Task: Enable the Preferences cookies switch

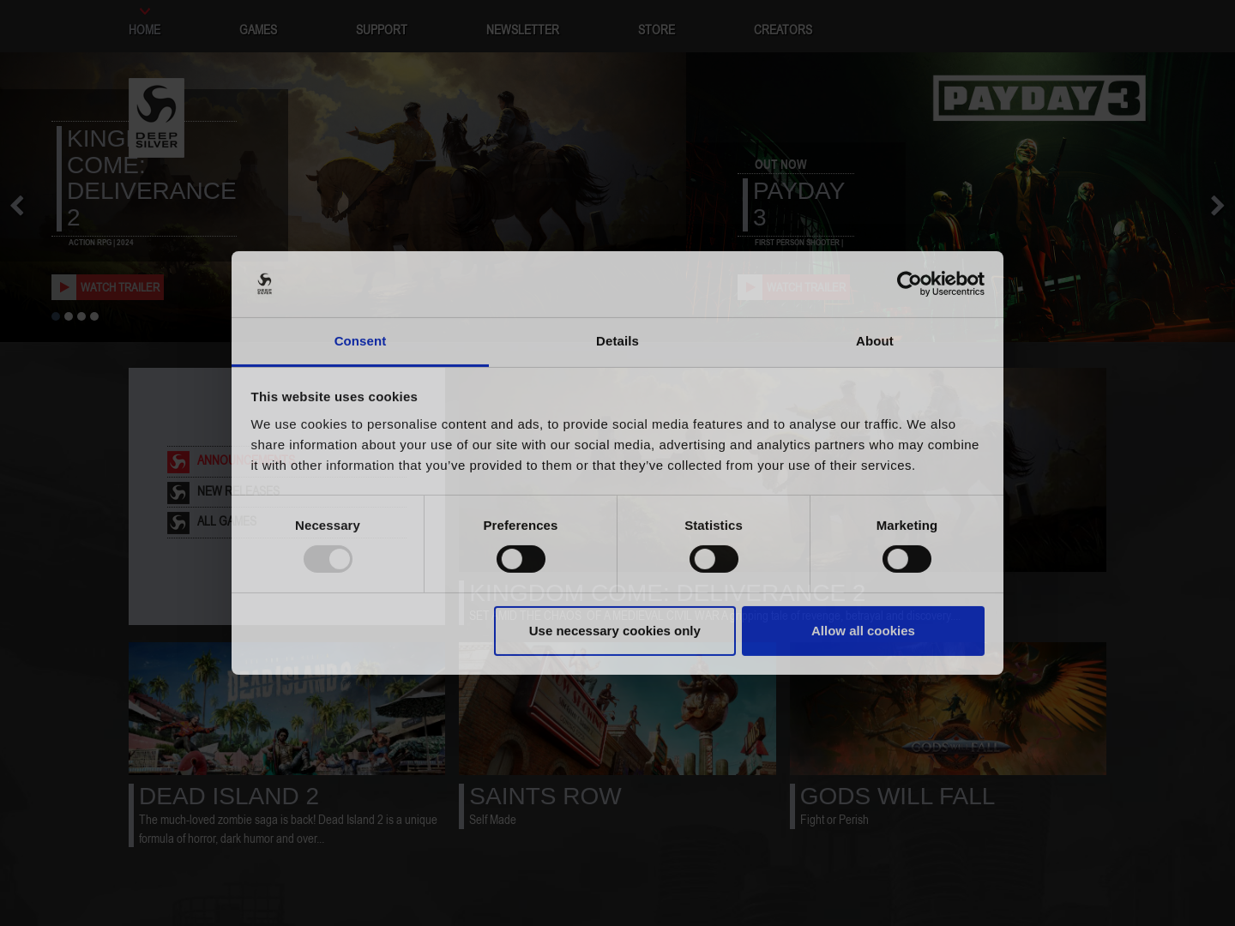Action: point(521,559)
